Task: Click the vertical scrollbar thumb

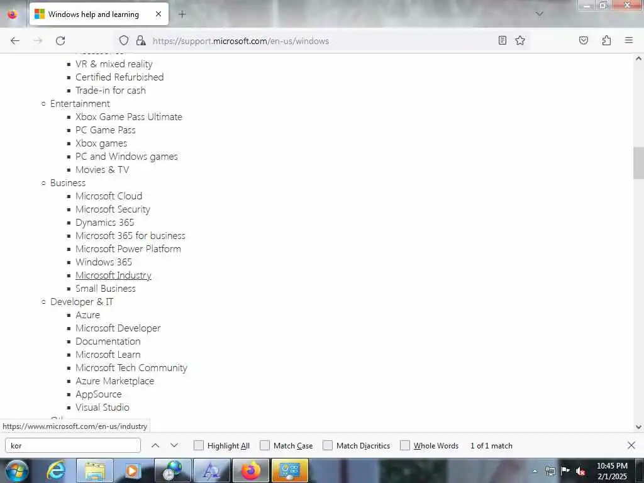Action: [x=638, y=163]
